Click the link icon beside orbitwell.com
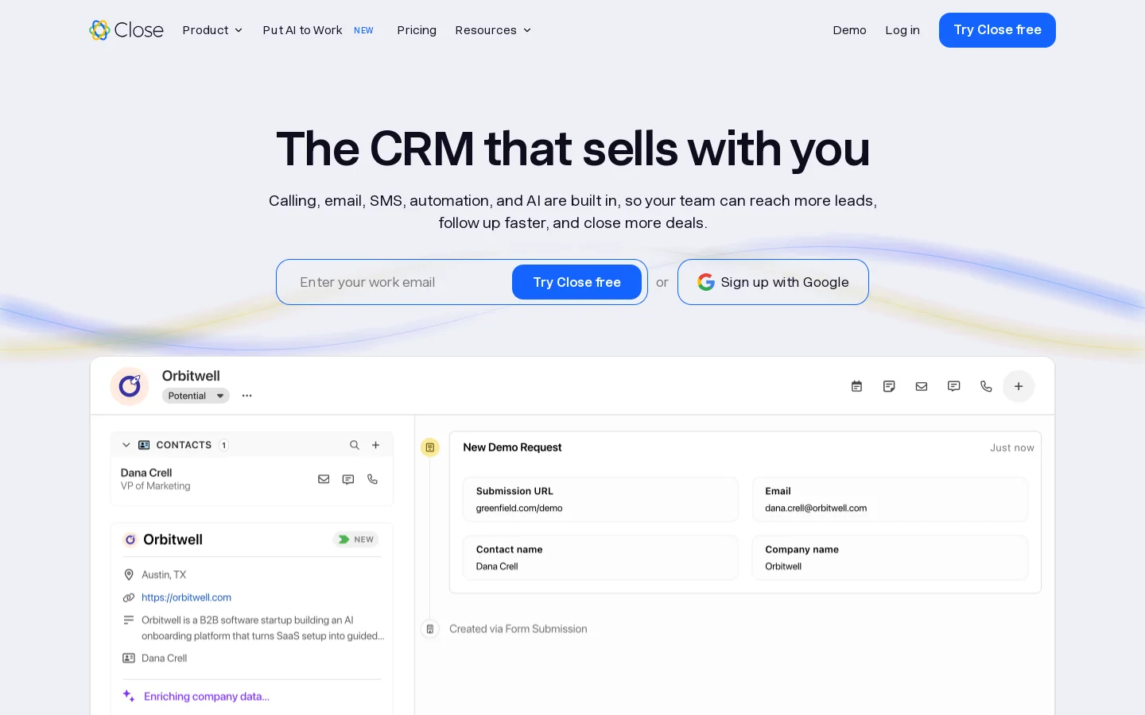Viewport: 1145px width, 715px height. point(129,597)
